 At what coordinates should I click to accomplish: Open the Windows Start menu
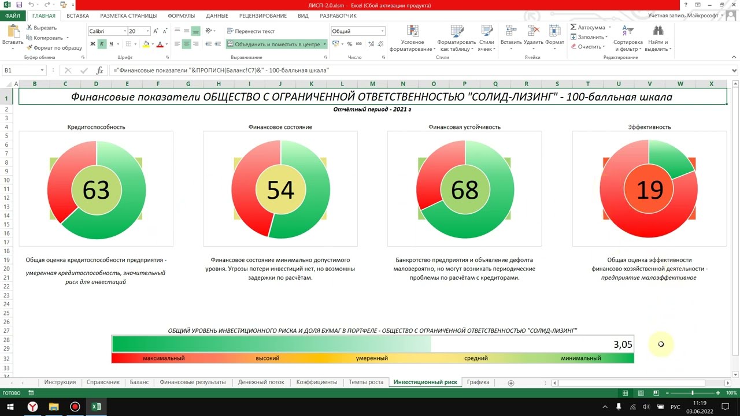pos(10,407)
